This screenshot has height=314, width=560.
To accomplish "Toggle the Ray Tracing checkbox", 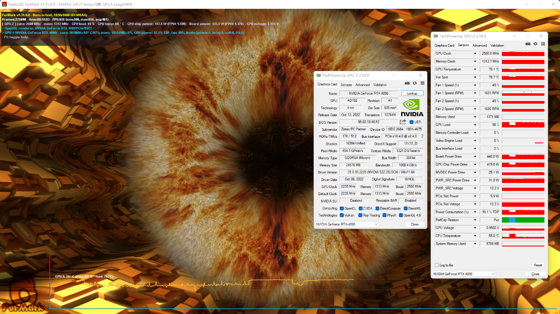I will coord(360,215).
